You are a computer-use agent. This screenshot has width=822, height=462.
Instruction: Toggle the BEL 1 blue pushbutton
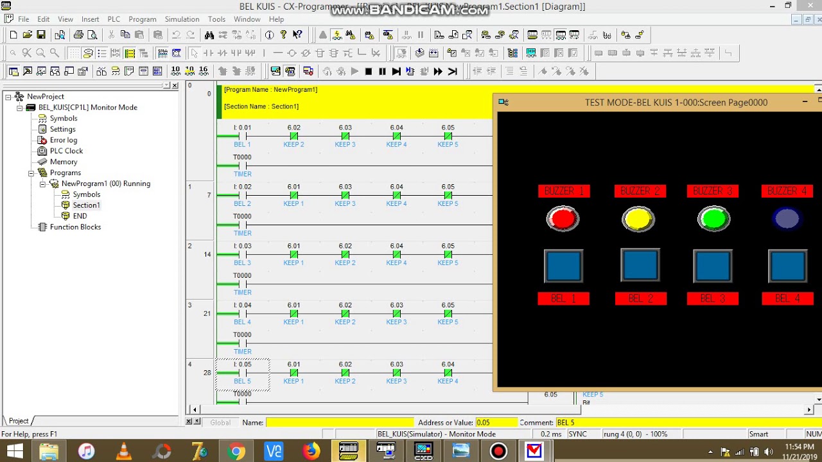pyautogui.click(x=563, y=266)
